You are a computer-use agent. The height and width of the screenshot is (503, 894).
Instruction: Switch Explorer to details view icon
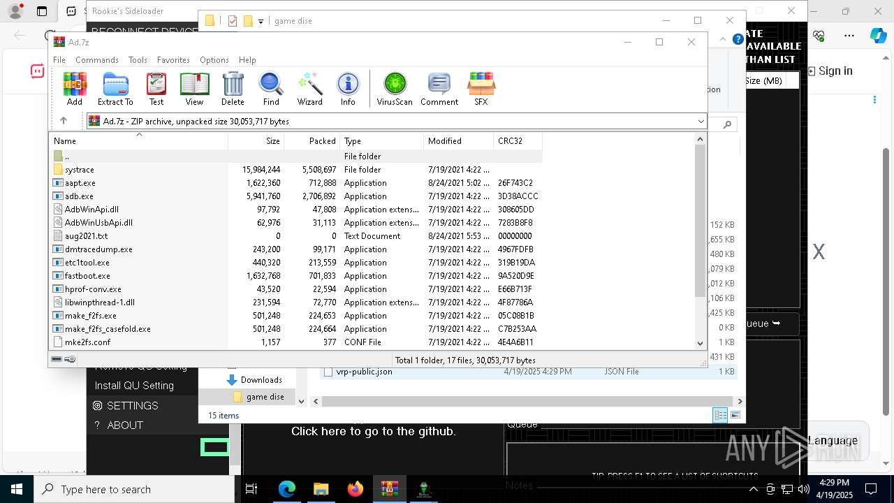[x=720, y=415]
